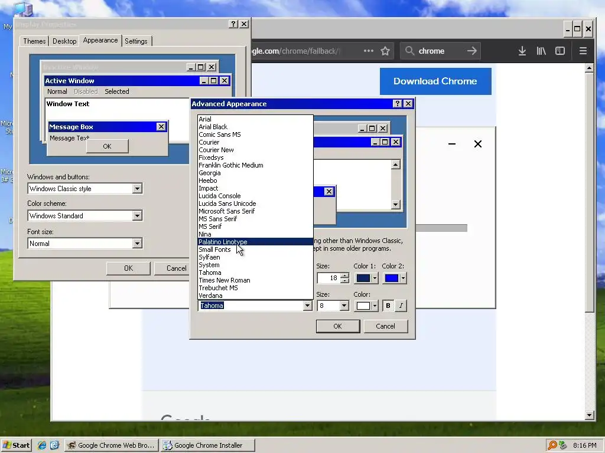Close the Chrome installer dialog with X

(477, 144)
